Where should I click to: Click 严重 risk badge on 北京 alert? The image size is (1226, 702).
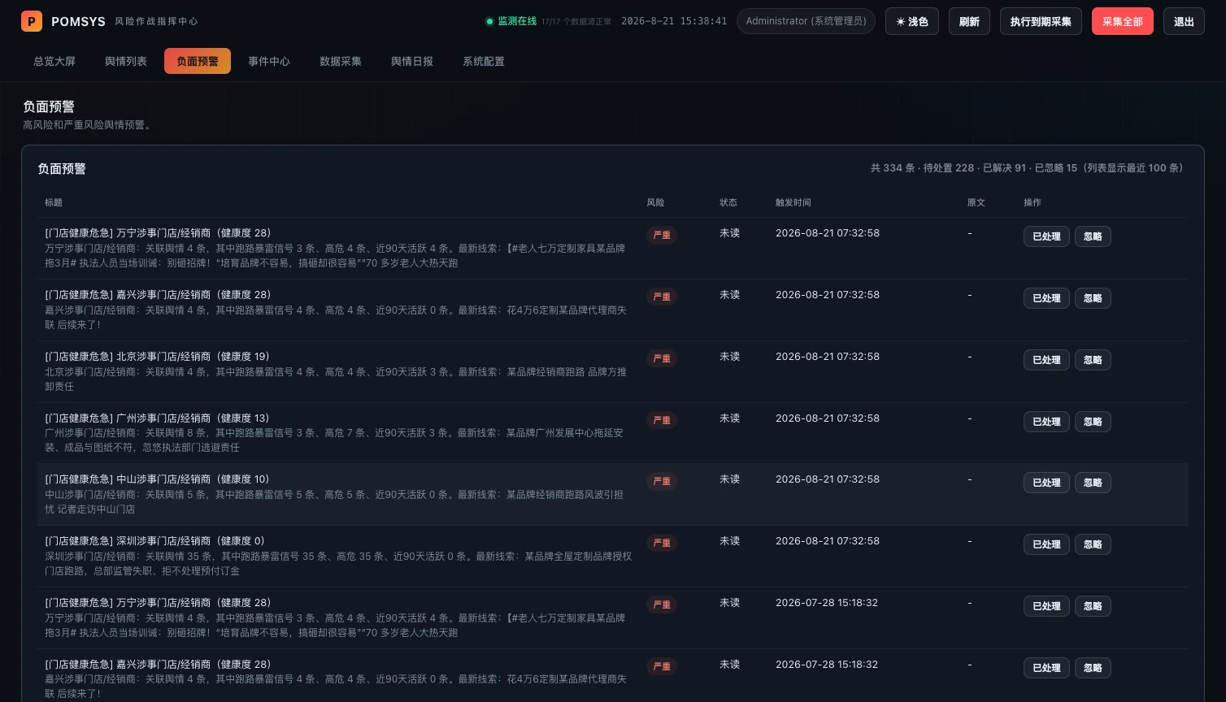point(662,358)
